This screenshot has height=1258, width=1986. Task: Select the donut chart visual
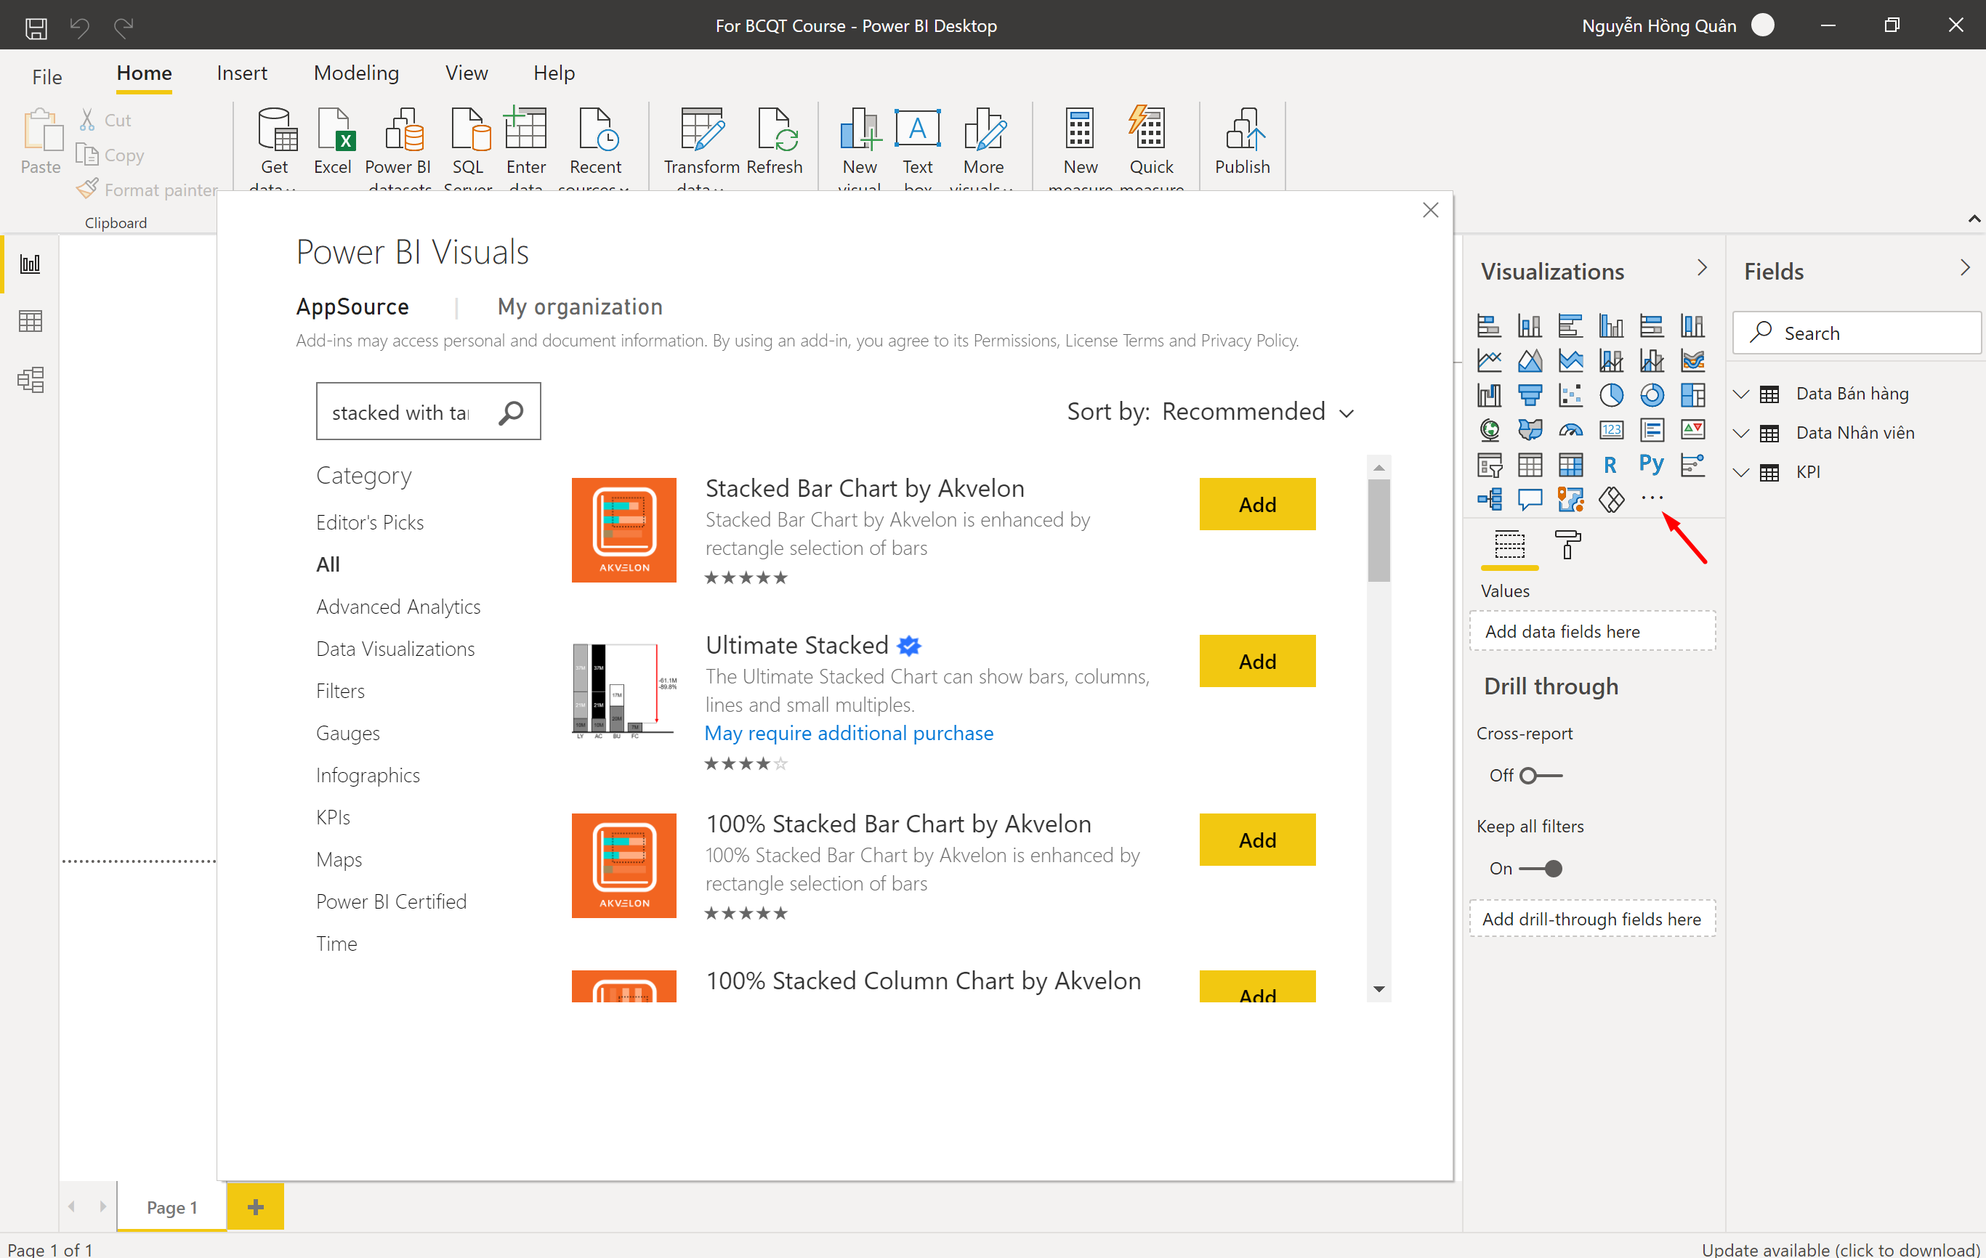click(1652, 395)
